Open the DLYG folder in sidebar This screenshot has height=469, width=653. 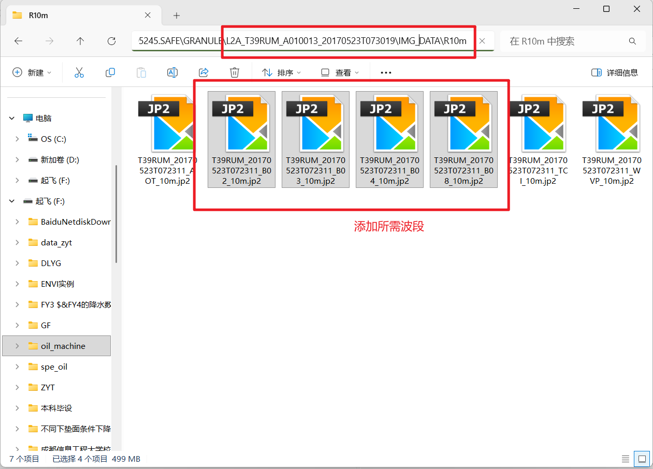click(x=51, y=263)
